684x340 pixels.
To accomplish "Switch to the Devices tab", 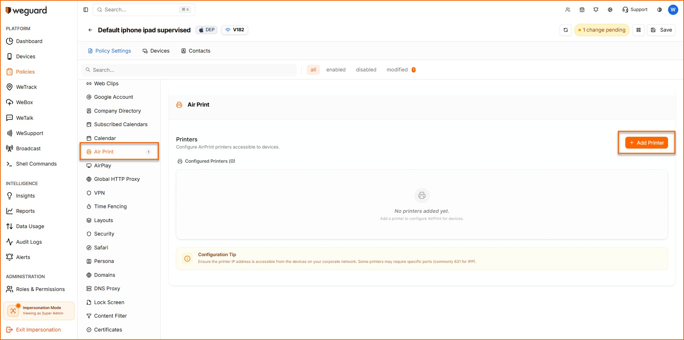I will coord(156,51).
